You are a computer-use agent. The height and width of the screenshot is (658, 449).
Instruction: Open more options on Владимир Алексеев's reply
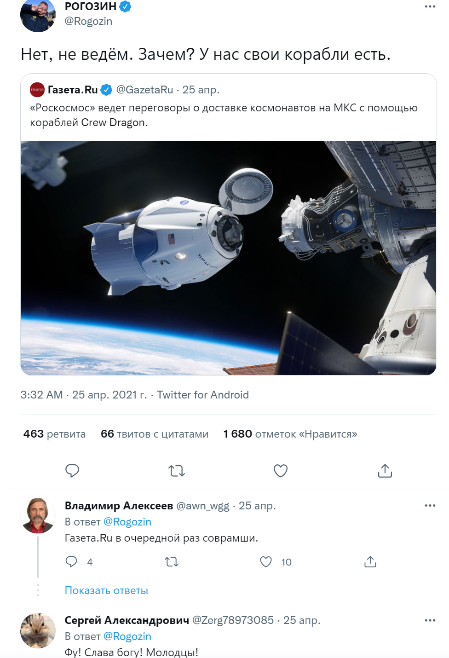point(430,505)
